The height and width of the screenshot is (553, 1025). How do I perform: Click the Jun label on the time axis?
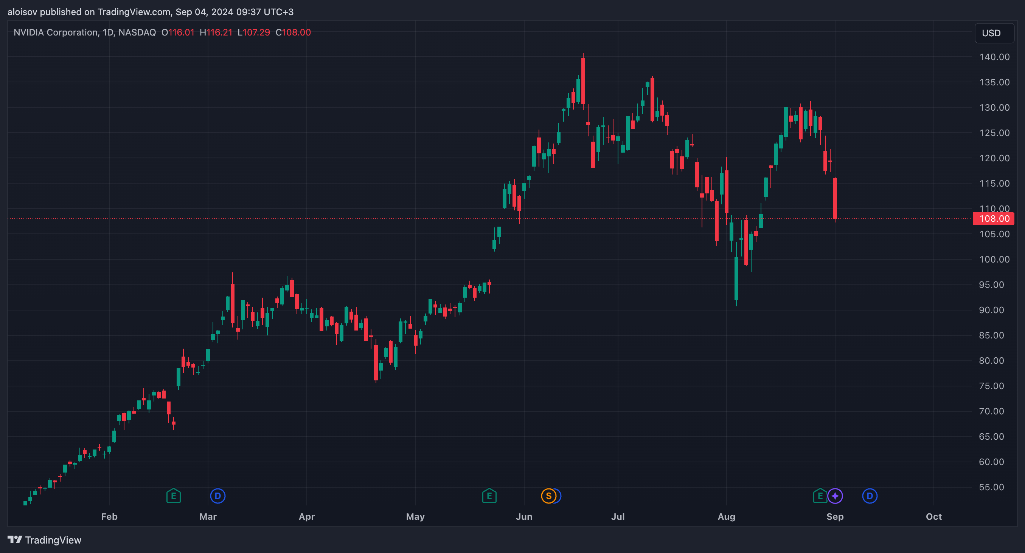[x=524, y=516]
